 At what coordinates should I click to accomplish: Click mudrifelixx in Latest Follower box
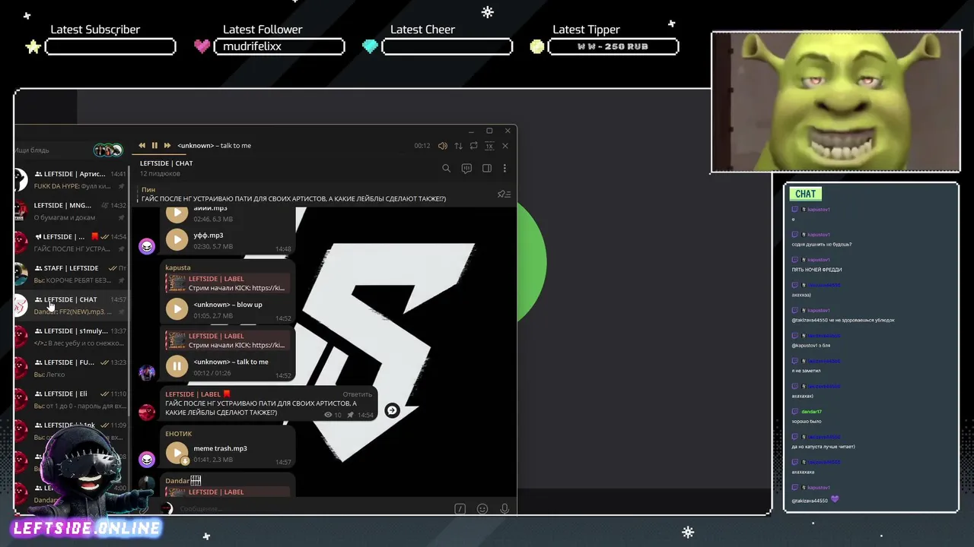(x=252, y=46)
